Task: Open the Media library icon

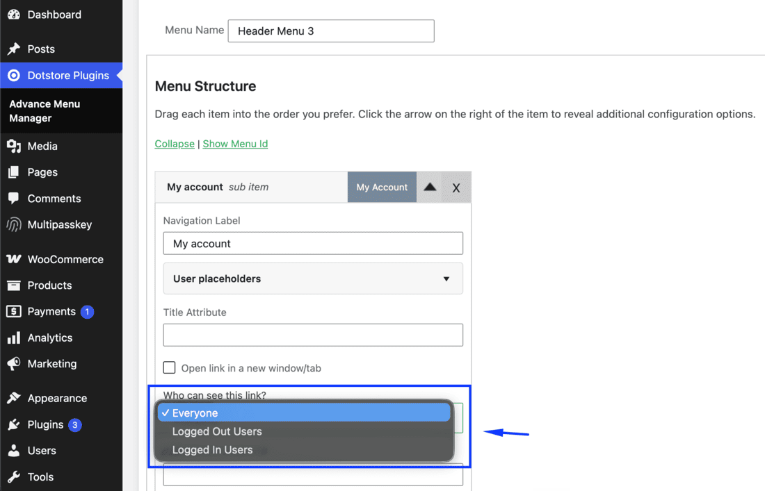Action: (x=14, y=146)
